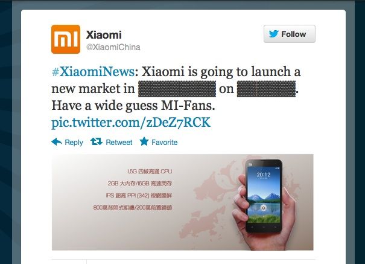This screenshot has width=365, height=264.
Task: Select the Retweet text label
Action: pos(119,143)
